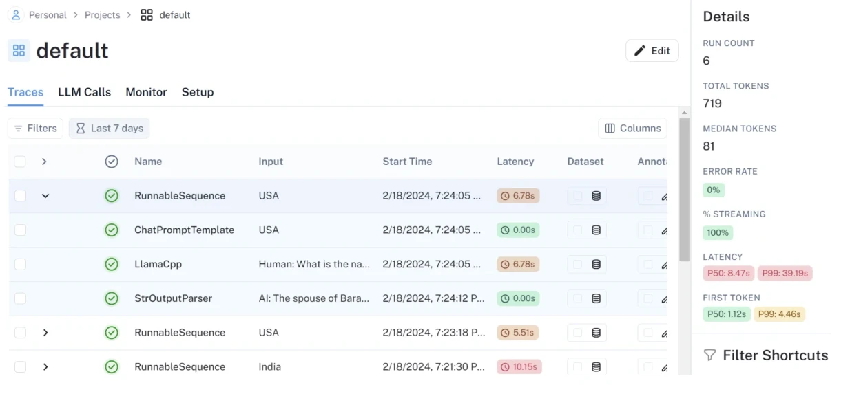Collapse the 7:24:05 RunnableSequence trace
Viewport: 850px width, 396px height.
pyautogui.click(x=45, y=196)
